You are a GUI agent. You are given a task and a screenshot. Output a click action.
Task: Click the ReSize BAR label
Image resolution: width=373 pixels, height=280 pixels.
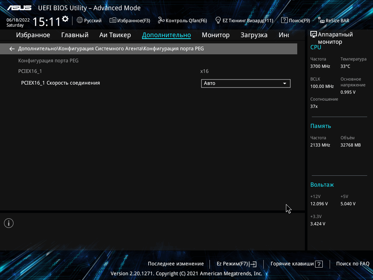point(337,20)
